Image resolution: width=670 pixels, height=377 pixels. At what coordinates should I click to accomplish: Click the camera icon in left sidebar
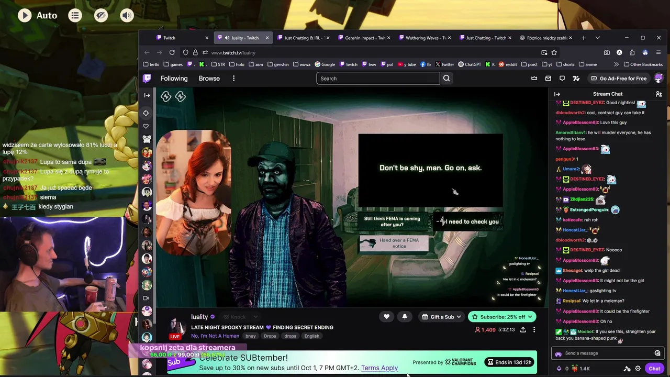click(146, 298)
